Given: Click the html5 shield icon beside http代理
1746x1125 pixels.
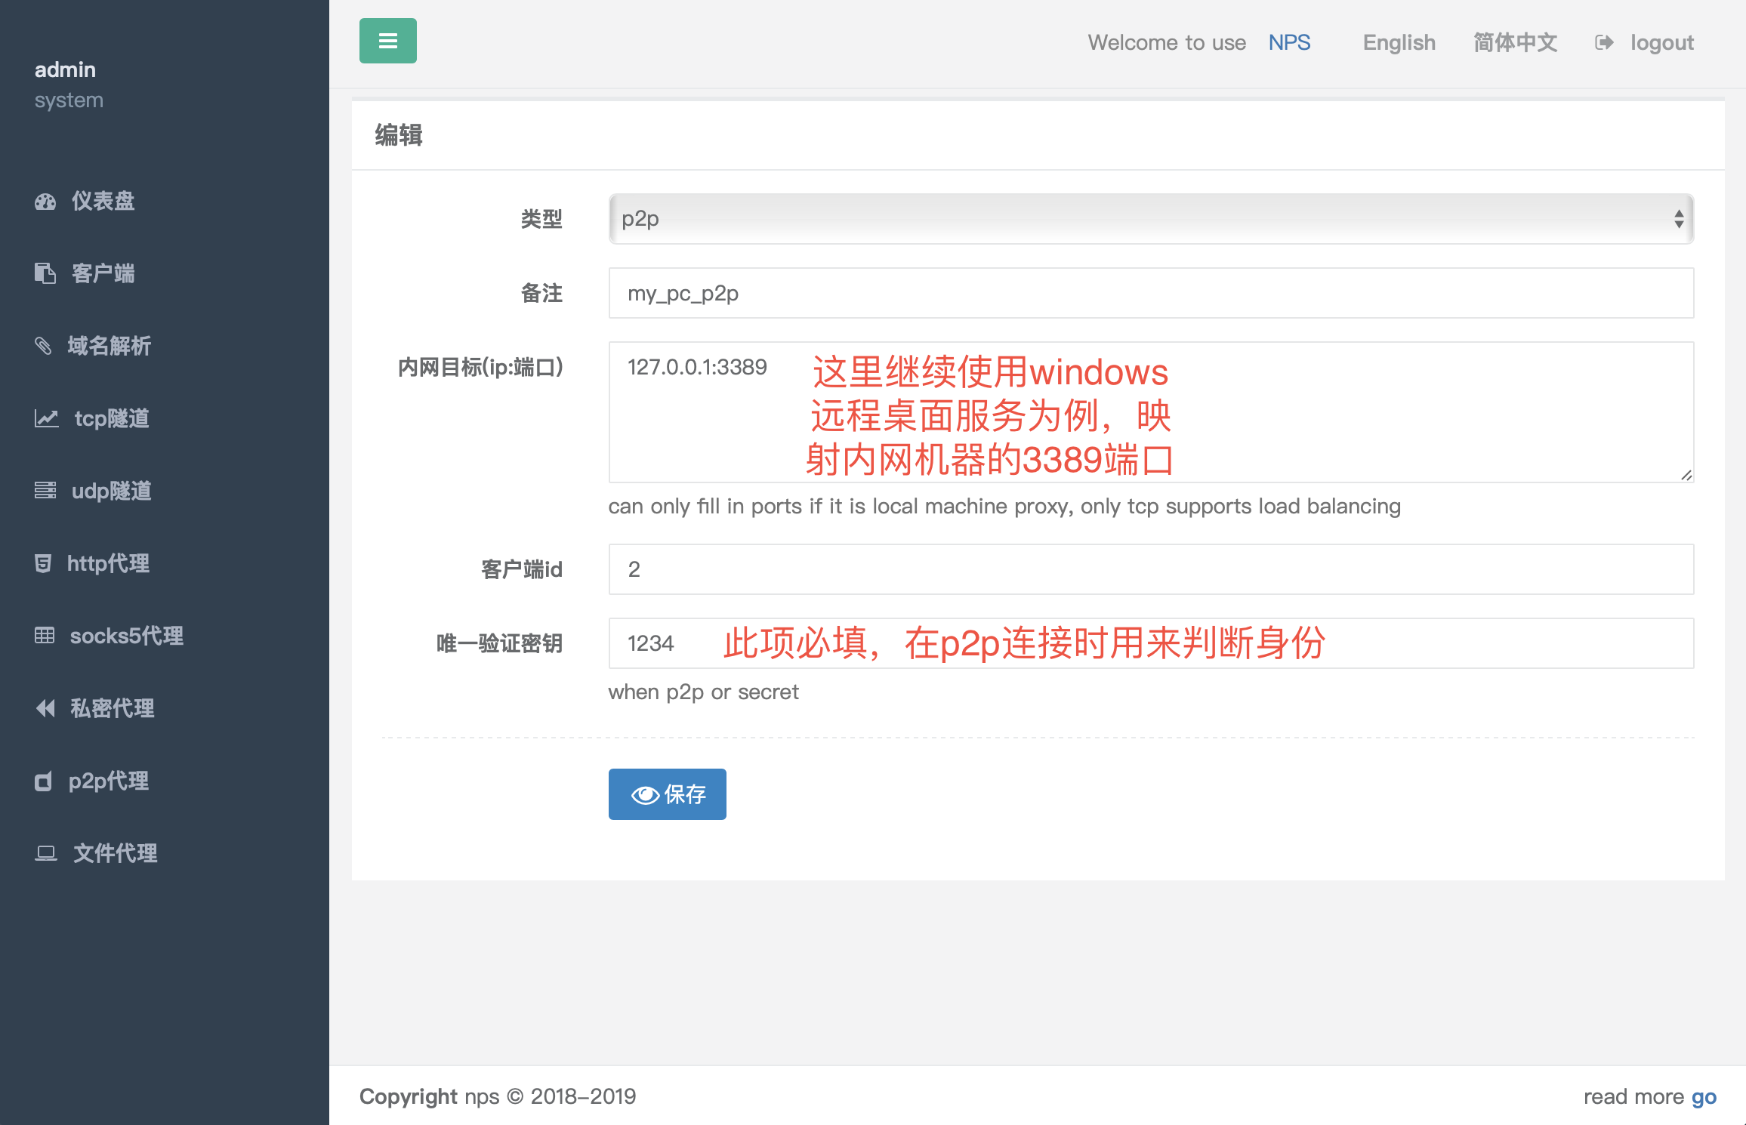Looking at the screenshot, I should [43, 563].
